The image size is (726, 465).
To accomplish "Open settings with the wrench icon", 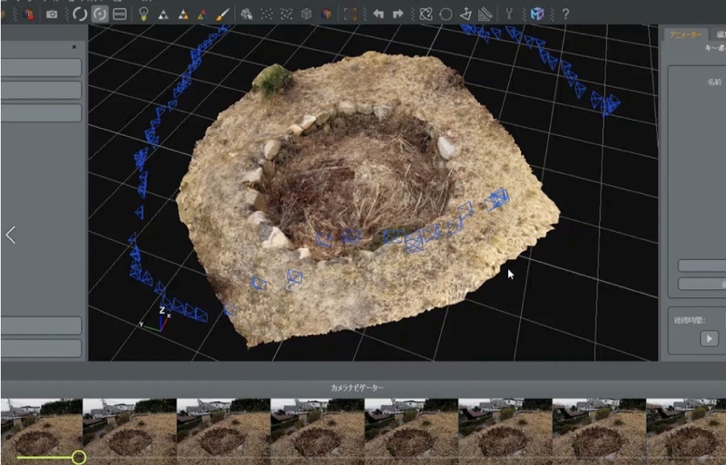I will tap(509, 14).
